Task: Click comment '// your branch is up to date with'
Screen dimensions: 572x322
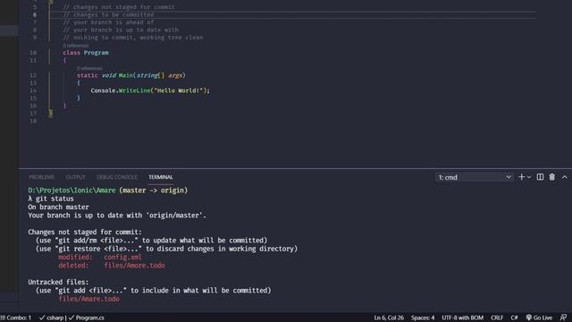Action: tap(121, 30)
